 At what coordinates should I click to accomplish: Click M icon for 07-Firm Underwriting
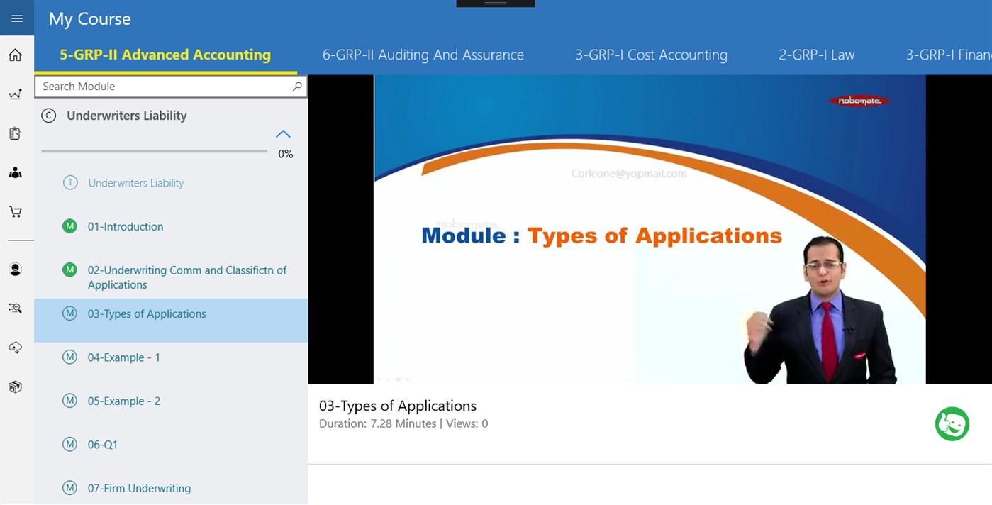click(69, 488)
